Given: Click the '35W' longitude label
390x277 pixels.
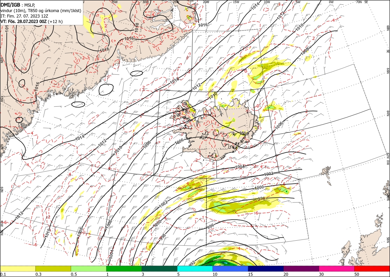Looking at the screenshot, I should [x=115, y=2].
